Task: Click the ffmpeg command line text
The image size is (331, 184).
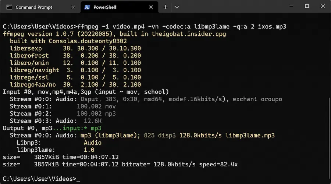Action: click(145, 26)
